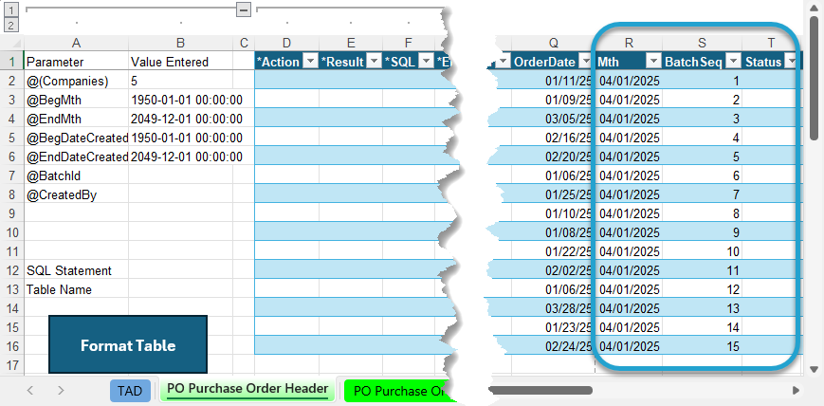Click the @BegMth parameter cell
Viewport: 824px width, 406px height.
[x=76, y=100]
